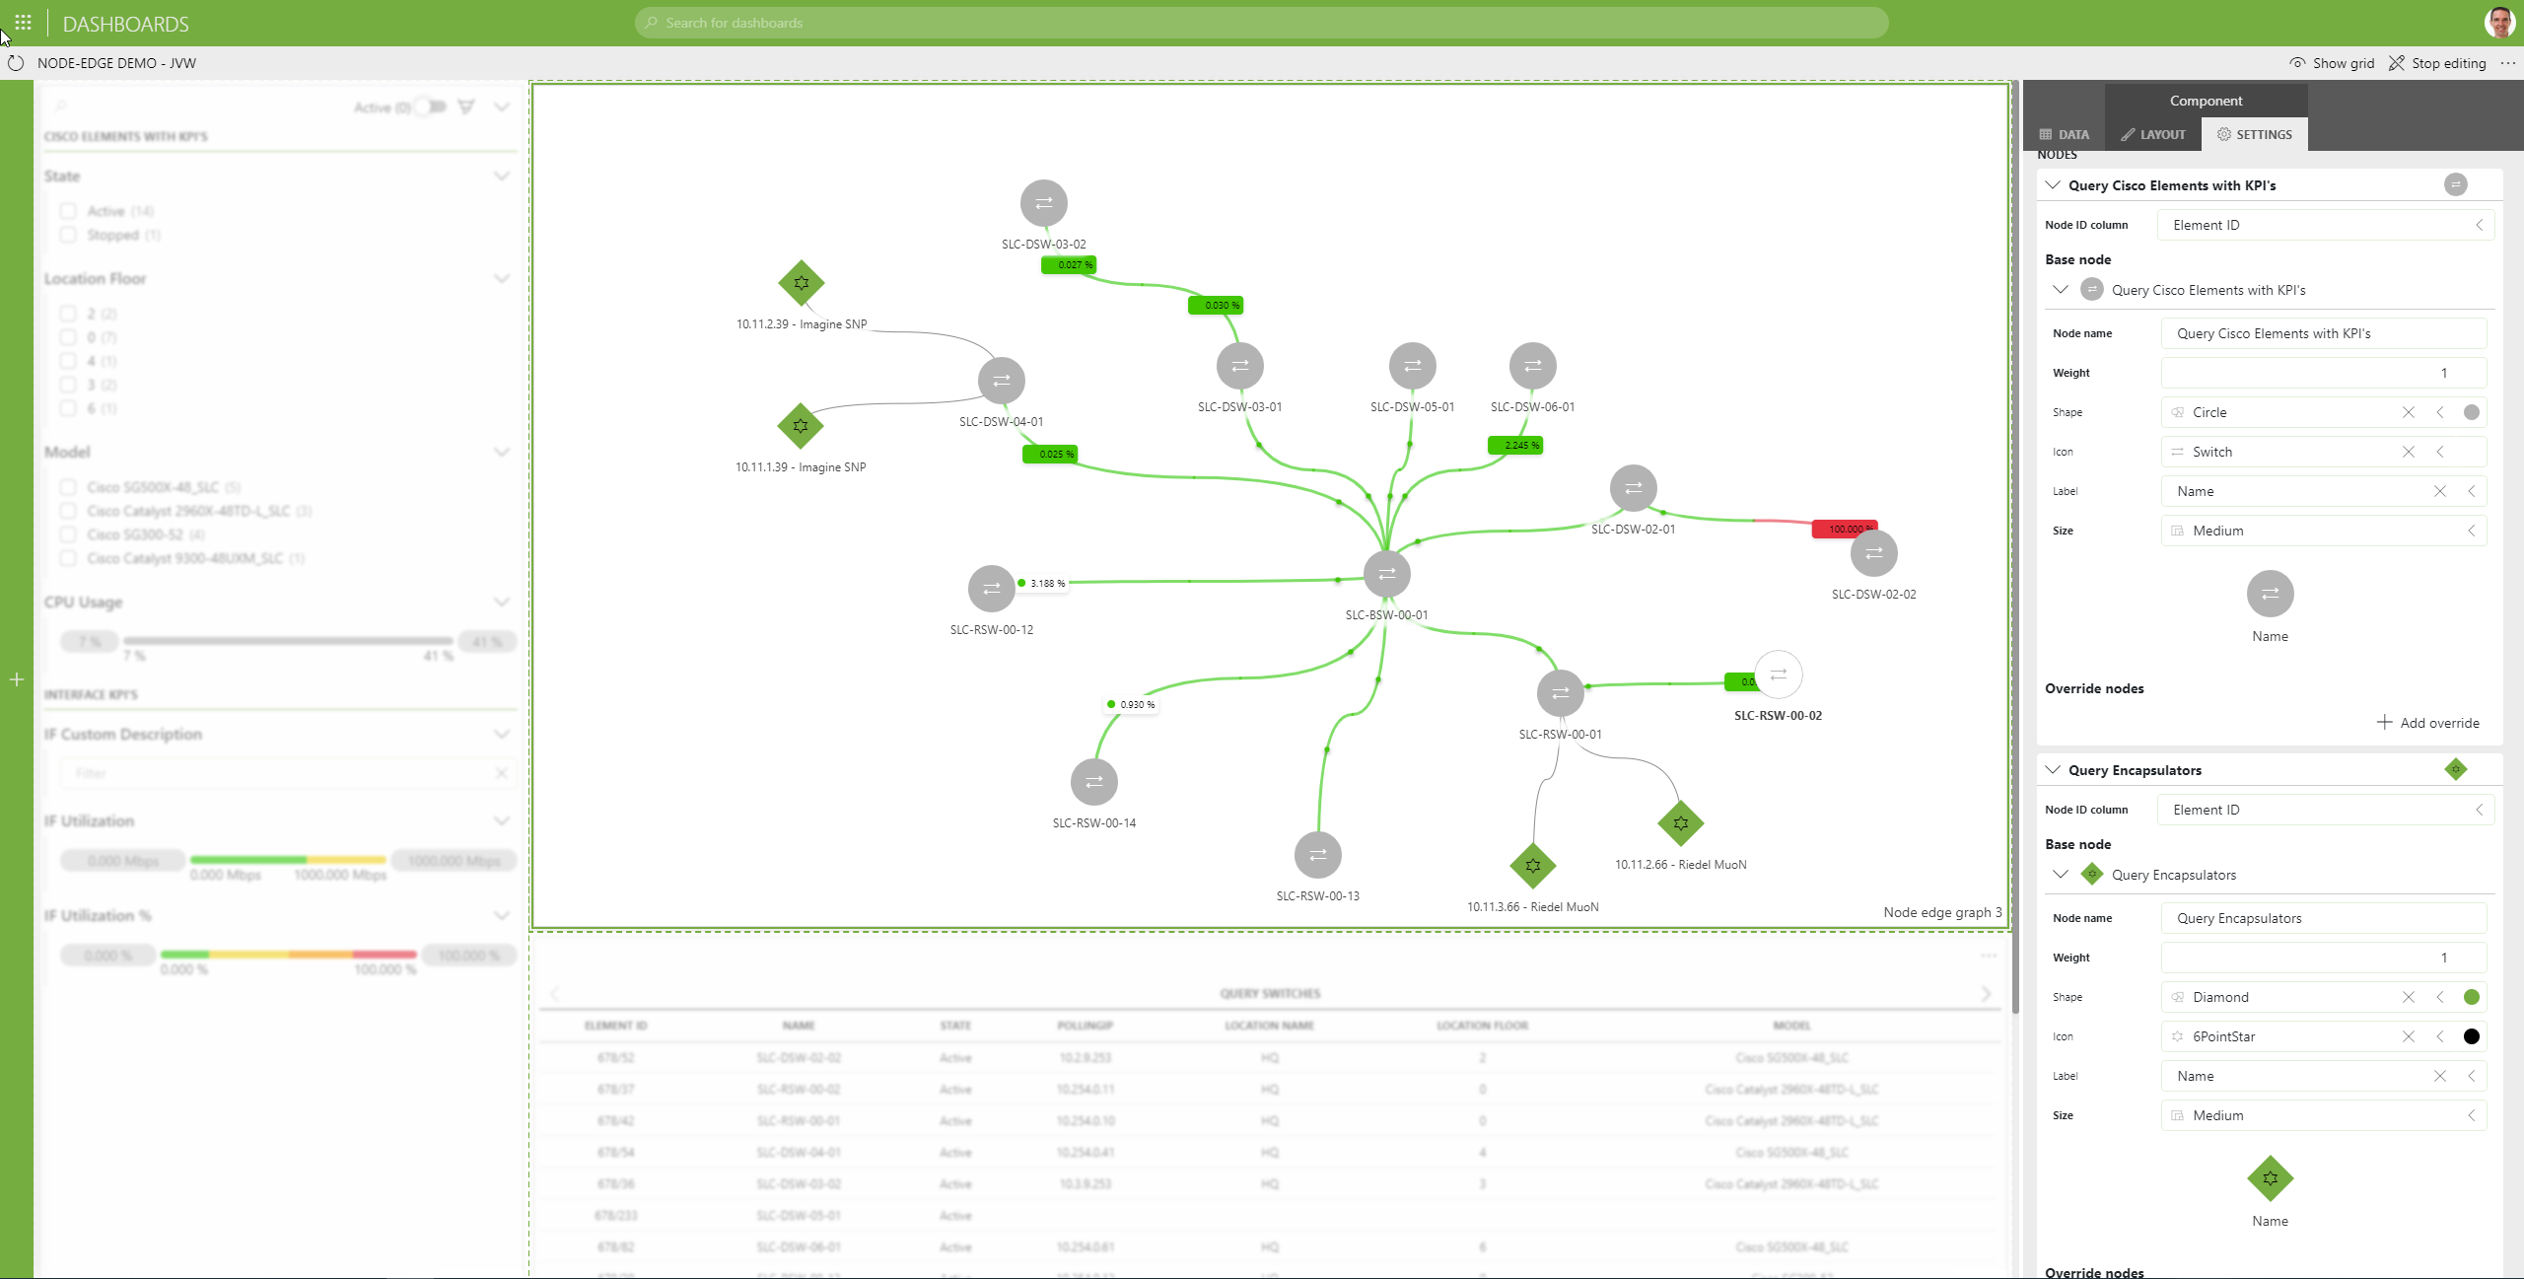Collapse the Query Cisco Elements with KPI's section
The width and height of the screenshot is (2524, 1279).
[2053, 184]
